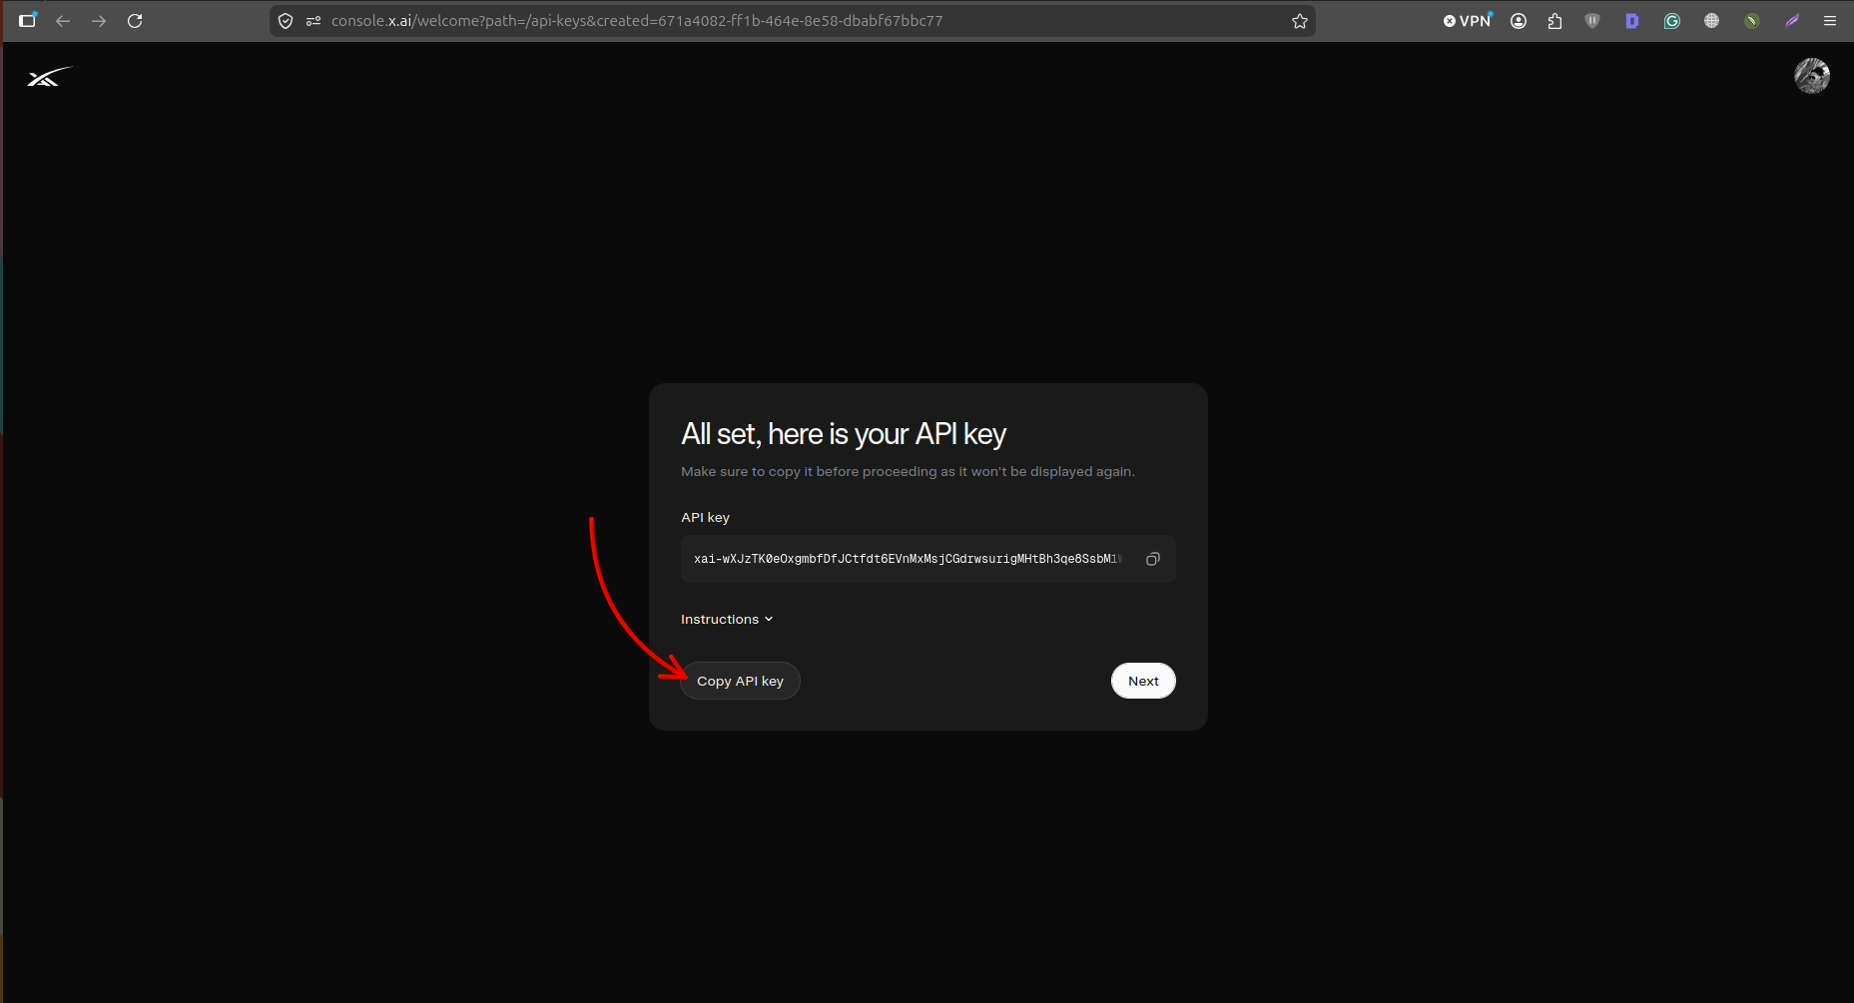
Task: Open the browser account icon
Action: (1519, 21)
